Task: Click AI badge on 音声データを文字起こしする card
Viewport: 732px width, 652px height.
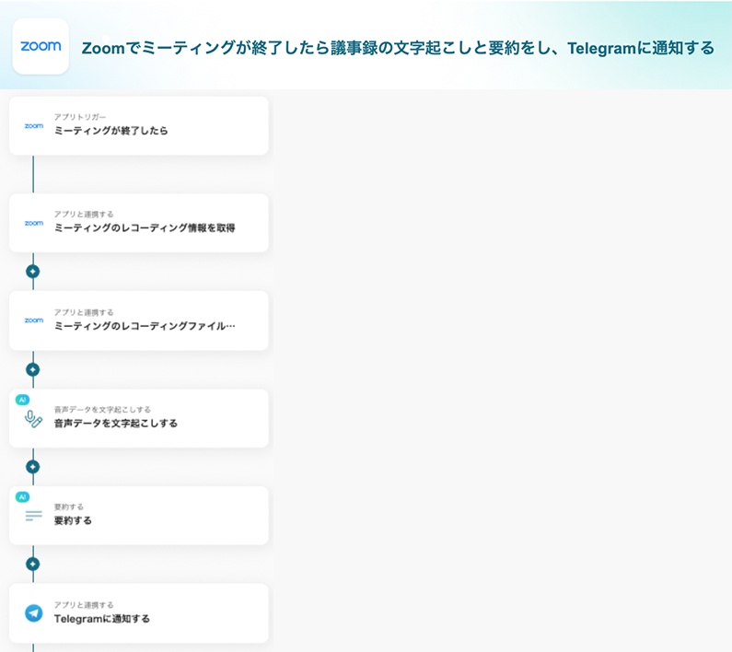Action: [22, 400]
